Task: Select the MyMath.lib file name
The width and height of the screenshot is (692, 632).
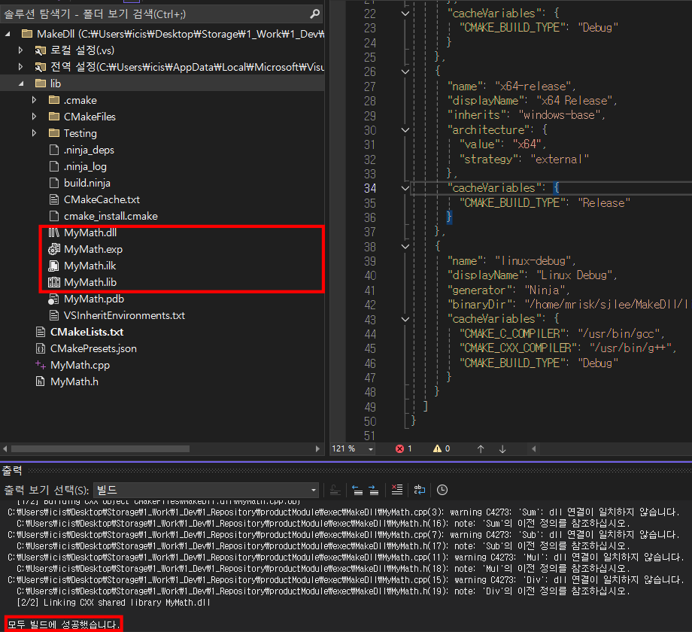Action: coord(90,282)
